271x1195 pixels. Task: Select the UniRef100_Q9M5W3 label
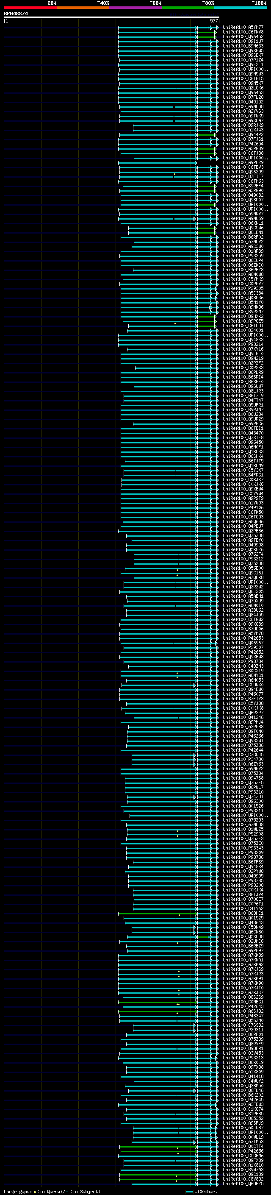pyautogui.click(x=243, y=74)
